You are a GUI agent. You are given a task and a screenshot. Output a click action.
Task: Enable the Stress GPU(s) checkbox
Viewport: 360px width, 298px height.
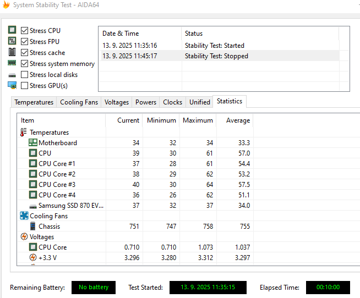click(25, 85)
